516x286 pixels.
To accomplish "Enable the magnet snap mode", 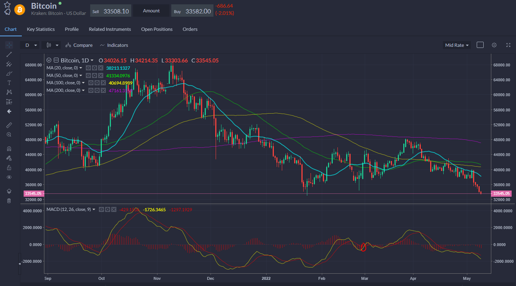I will [x=9, y=149].
